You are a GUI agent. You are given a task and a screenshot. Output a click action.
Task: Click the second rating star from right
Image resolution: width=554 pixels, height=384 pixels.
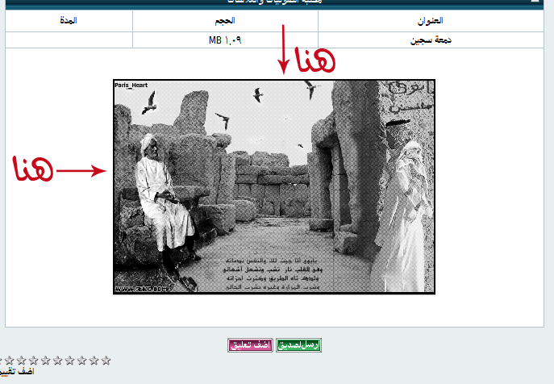click(94, 361)
